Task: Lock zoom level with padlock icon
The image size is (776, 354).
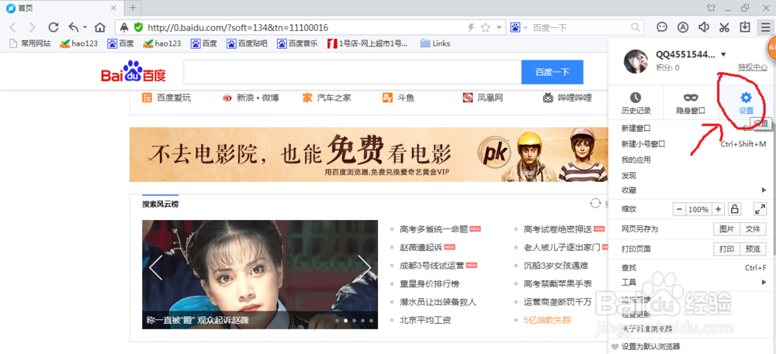Action: [x=734, y=209]
